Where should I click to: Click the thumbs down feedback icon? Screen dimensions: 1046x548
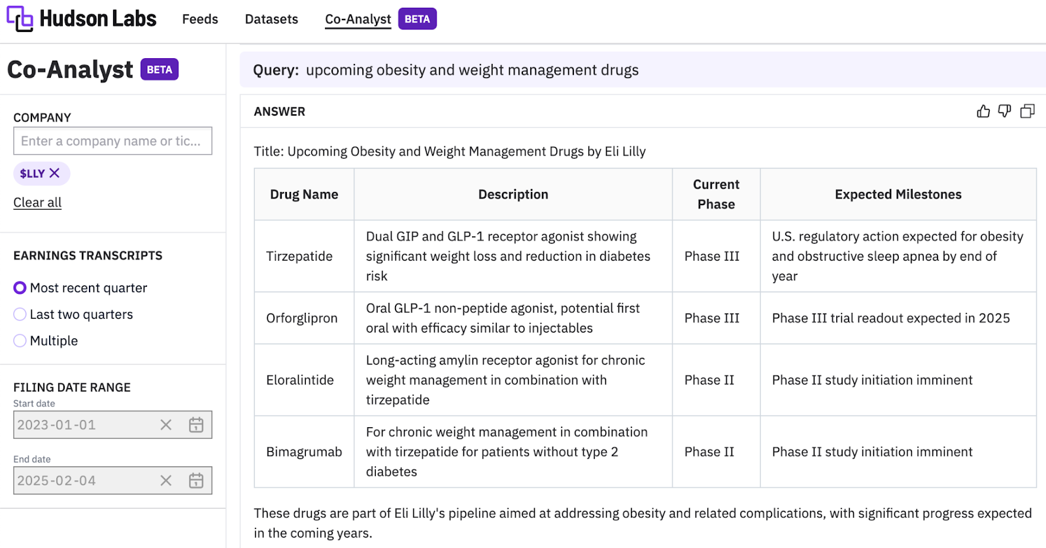(x=1005, y=112)
